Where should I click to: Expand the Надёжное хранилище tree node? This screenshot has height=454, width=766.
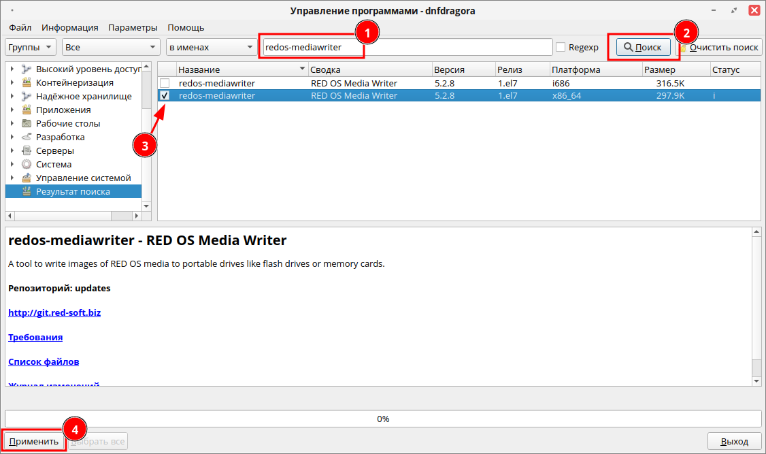coord(12,96)
